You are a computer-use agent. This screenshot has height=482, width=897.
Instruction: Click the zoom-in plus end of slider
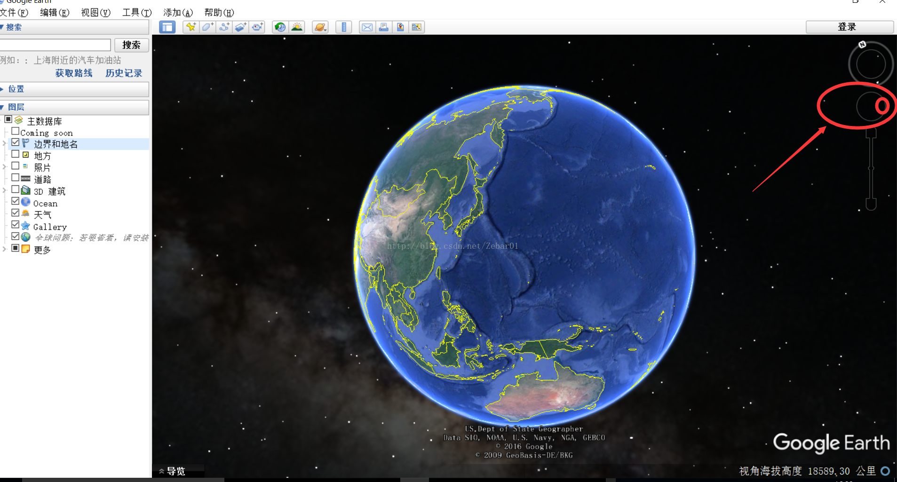click(871, 133)
